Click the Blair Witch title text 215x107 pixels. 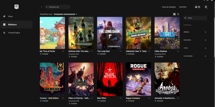102,98
